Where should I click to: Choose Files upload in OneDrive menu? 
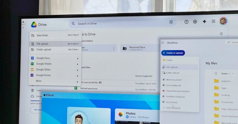[x=180, y=67]
